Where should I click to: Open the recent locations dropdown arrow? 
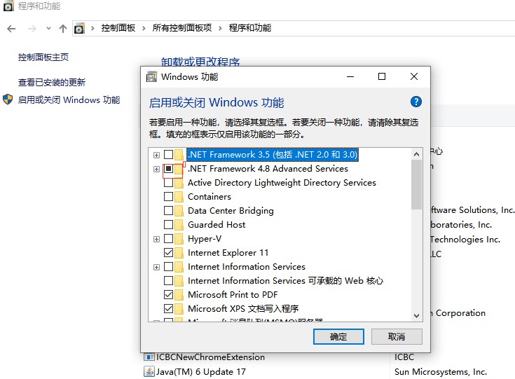[x=48, y=29]
